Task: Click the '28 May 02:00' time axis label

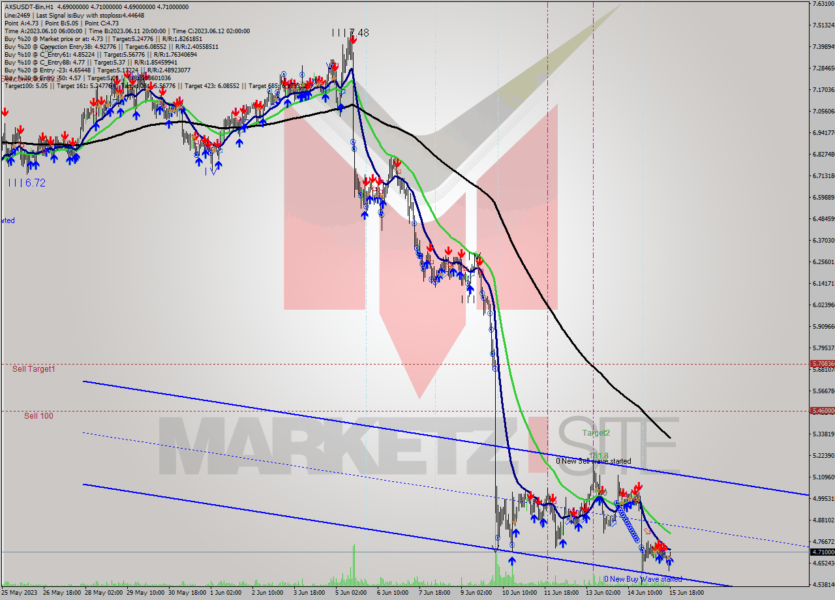Action: click(103, 593)
